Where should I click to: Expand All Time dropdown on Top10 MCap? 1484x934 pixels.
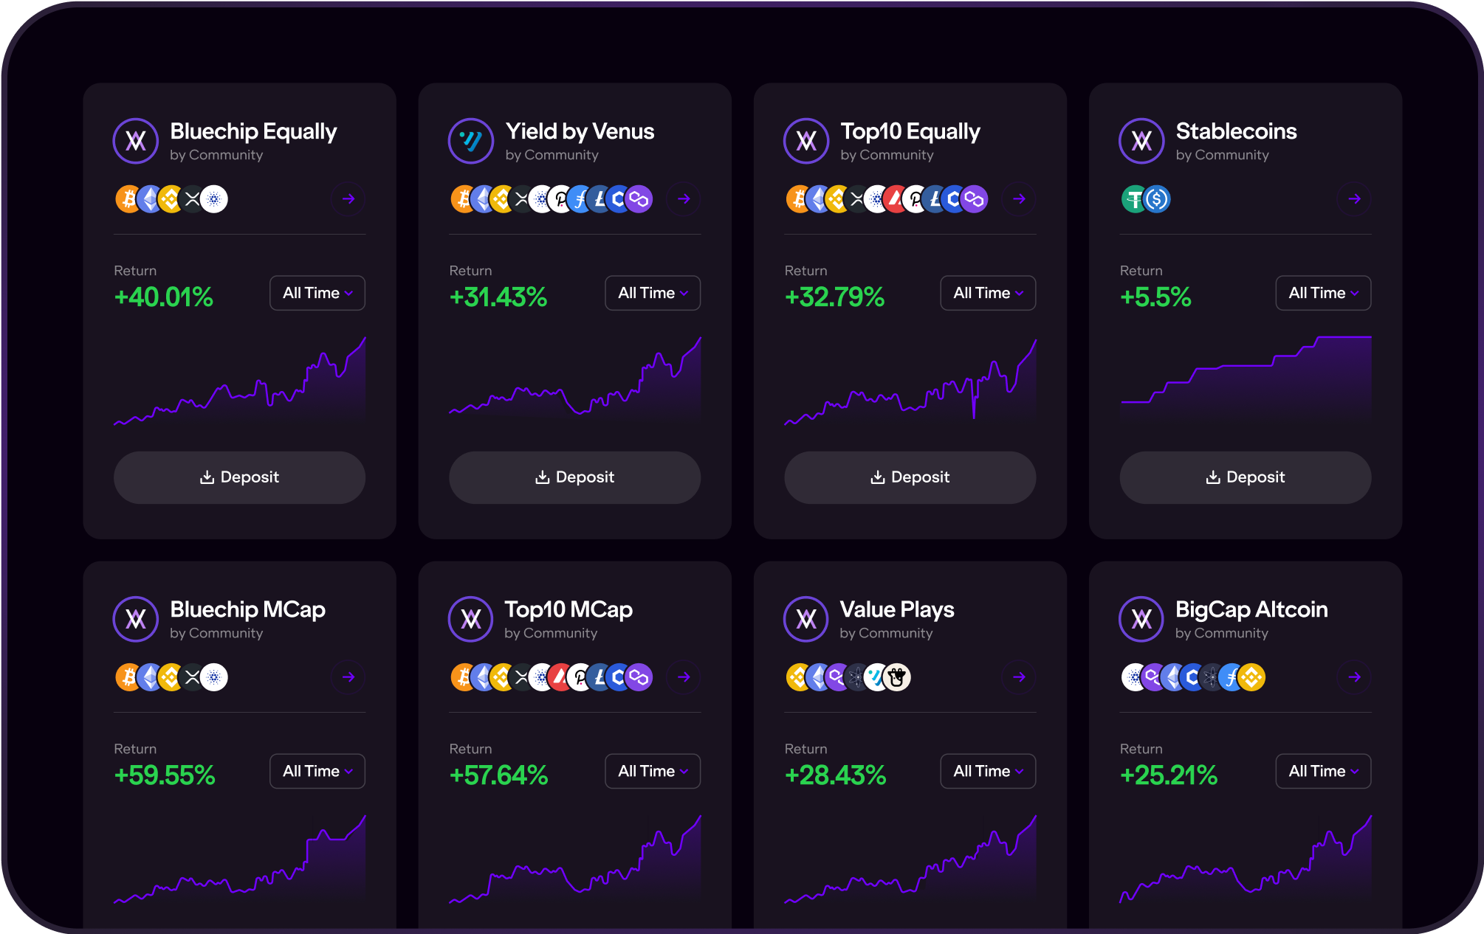[653, 771]
